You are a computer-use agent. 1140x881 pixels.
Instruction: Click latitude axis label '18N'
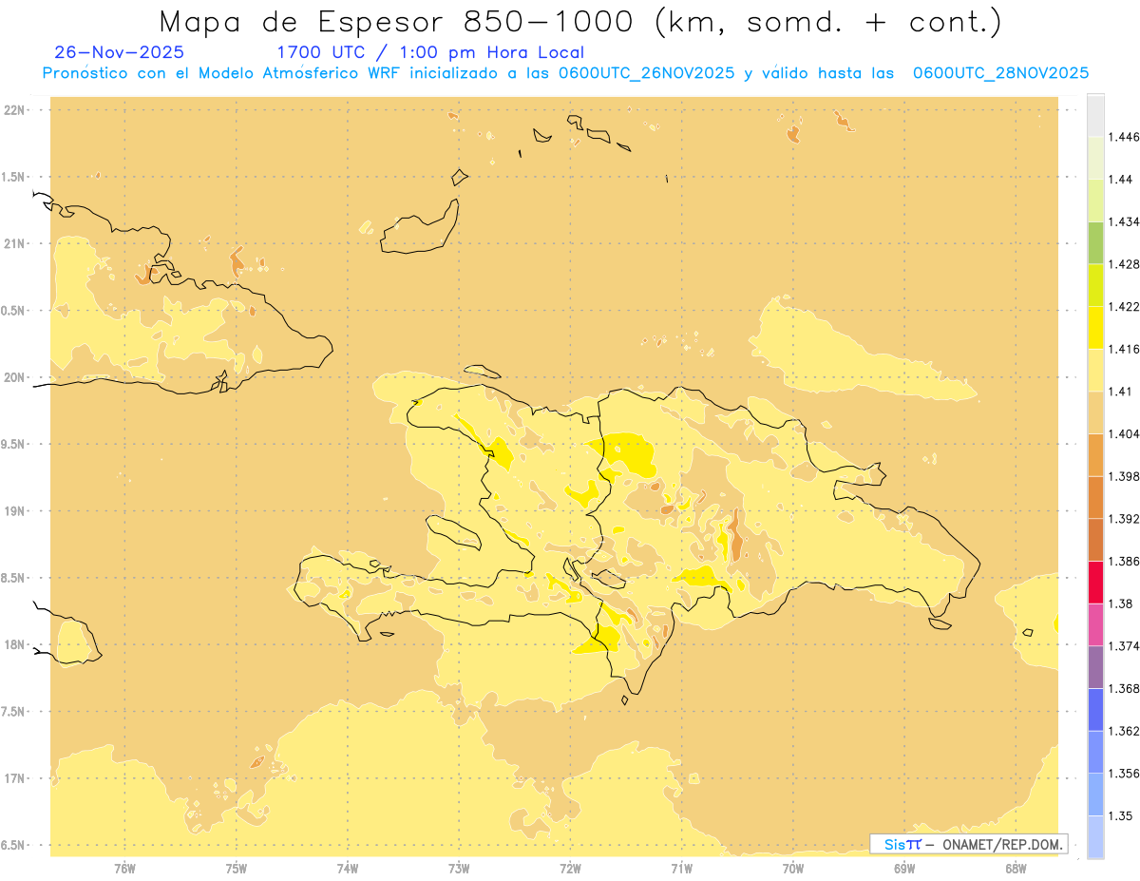[x=16, y=644]
